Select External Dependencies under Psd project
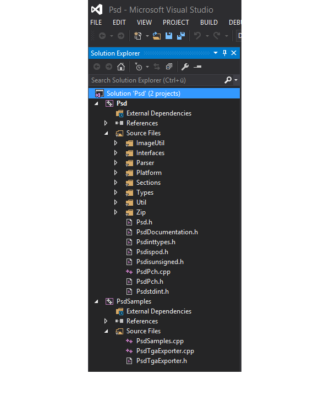The image size is (330, 407). coord(158,113)
